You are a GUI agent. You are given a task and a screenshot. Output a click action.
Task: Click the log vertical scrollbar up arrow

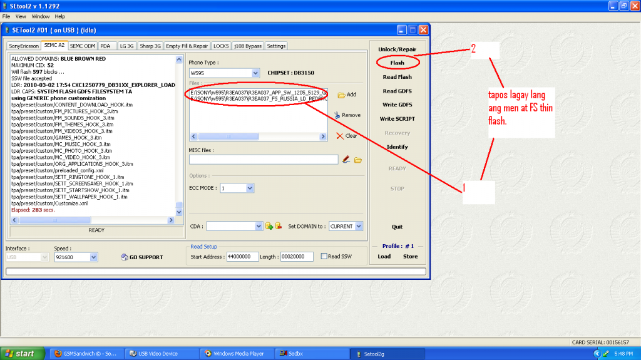[x=178, y=59]
